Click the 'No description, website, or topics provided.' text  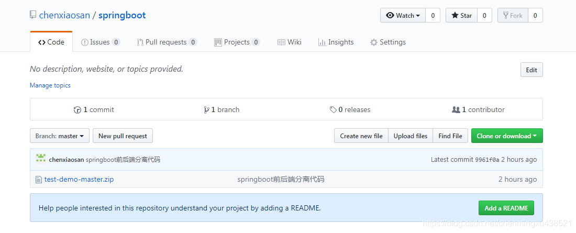coord(106,69)
